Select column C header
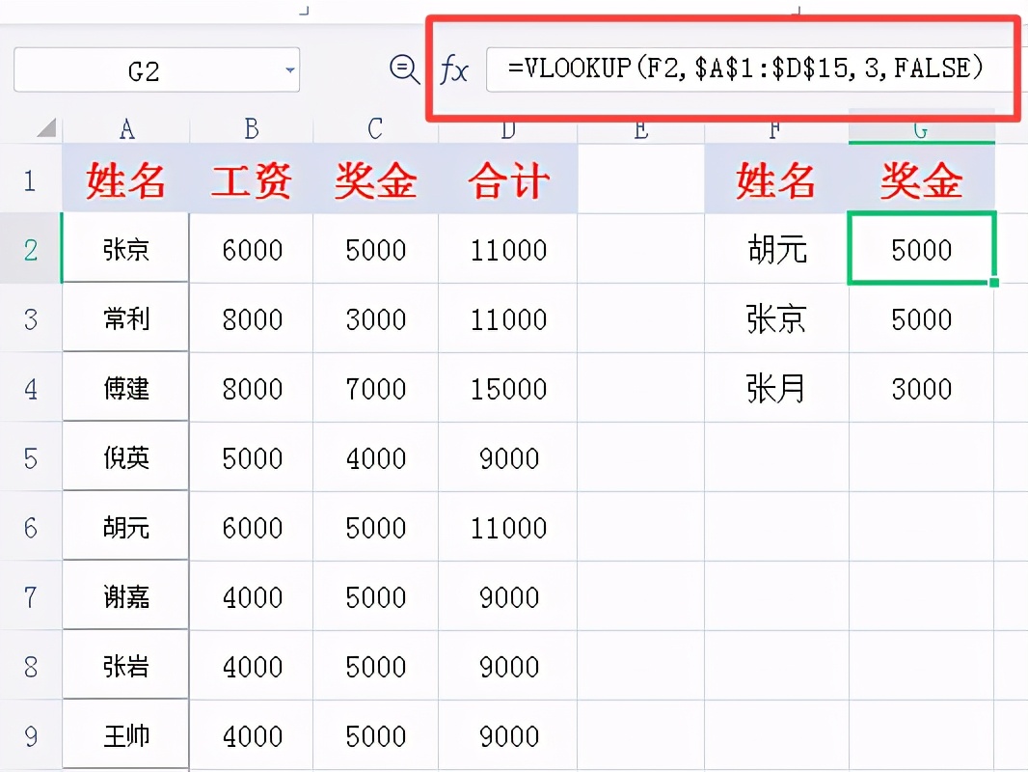This screenshot has height=772, width=1028. click(x=375, y=129)
